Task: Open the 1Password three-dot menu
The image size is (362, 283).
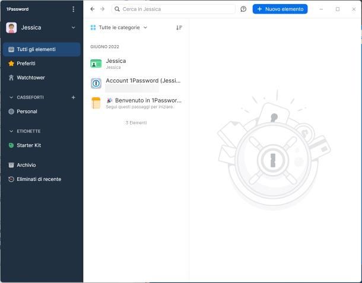Action: [x=73, y=9]
